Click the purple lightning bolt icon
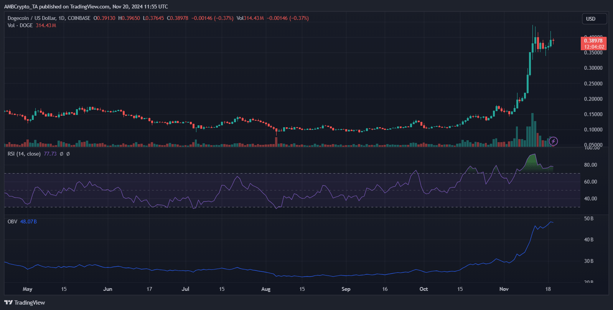Screen dimensions: 613x310 (553, 141)
